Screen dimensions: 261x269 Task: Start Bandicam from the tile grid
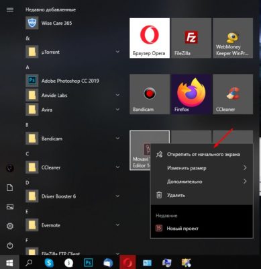pos(150,94)
